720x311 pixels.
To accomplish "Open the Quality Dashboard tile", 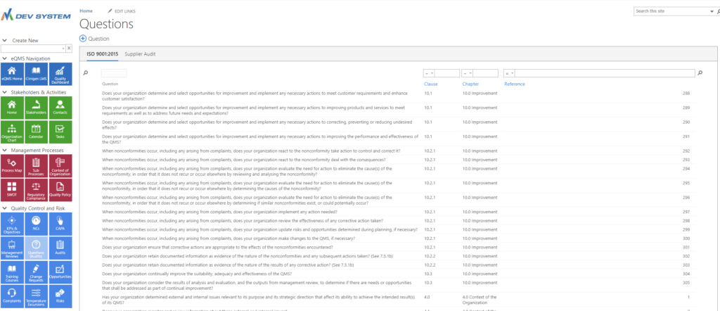I will (60, 75).
